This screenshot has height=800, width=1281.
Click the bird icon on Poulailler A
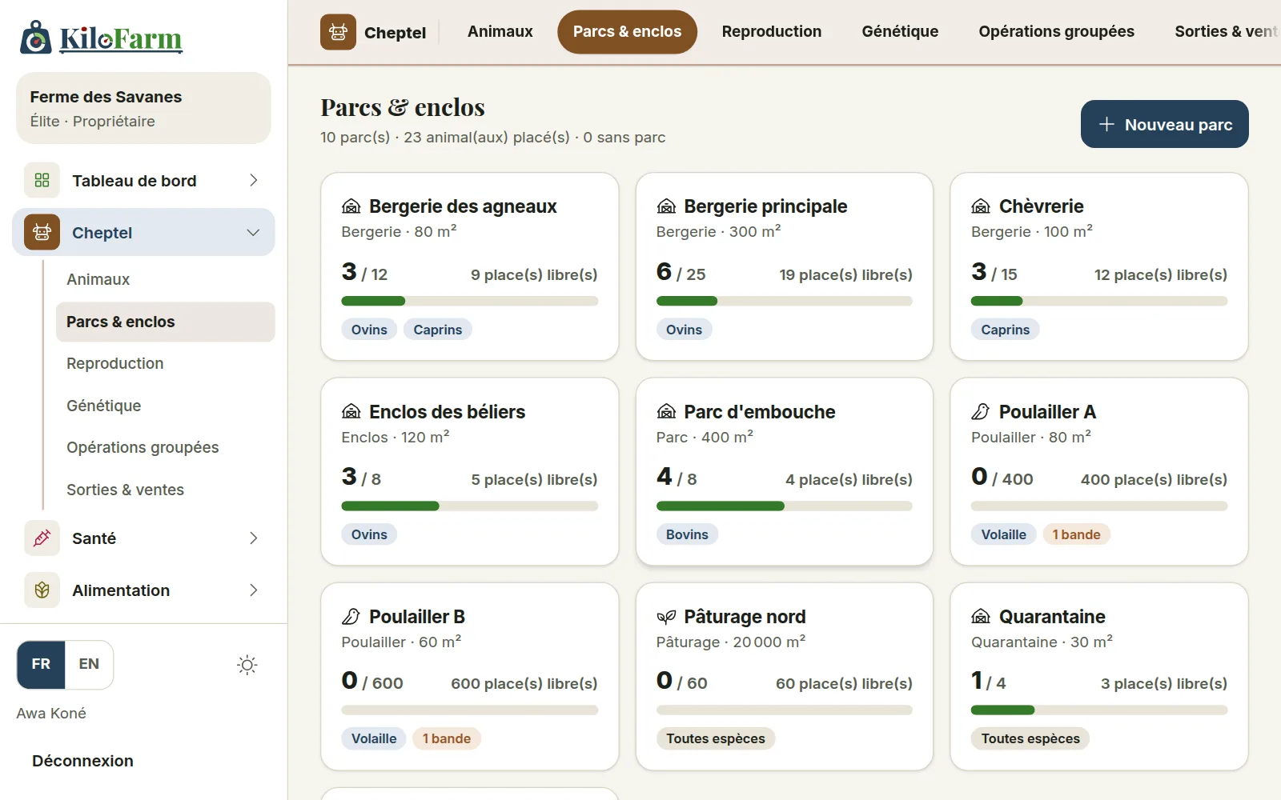click(x=981, y=411)
